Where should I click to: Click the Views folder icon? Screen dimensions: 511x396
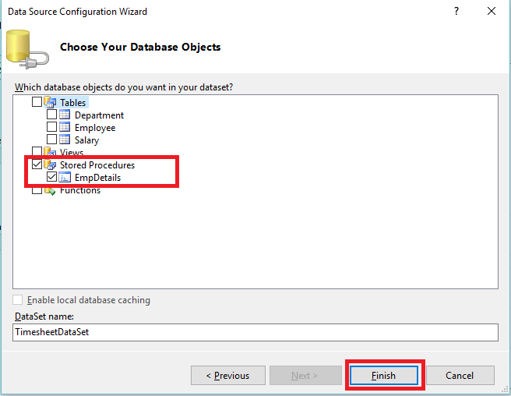click(51, 152)
